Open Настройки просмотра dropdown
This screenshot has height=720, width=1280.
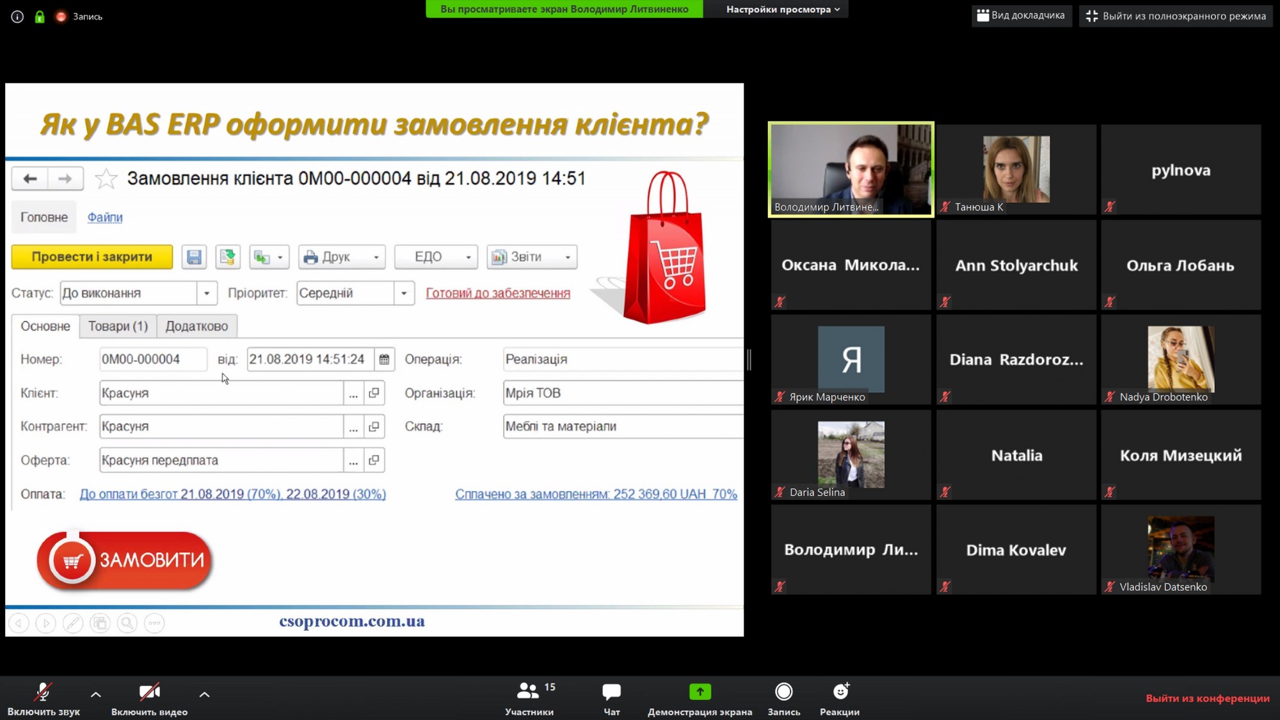(x=782, y=9)
